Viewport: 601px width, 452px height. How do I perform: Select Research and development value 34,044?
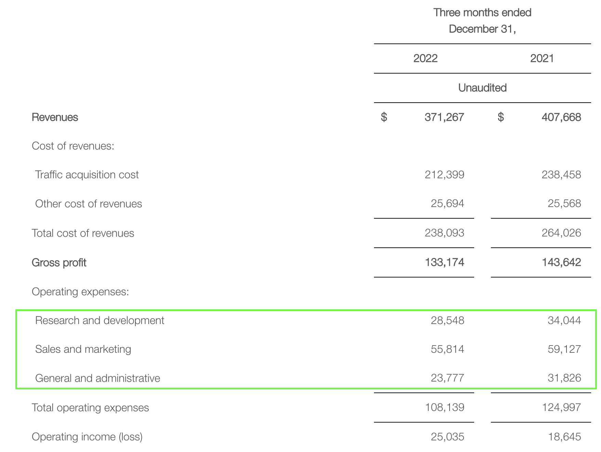pyautogui.click(x=564, y=321)
